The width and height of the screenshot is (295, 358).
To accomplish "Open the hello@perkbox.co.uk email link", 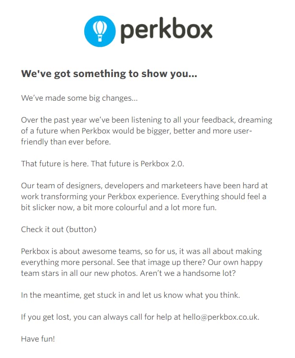I will pos(220,317).
